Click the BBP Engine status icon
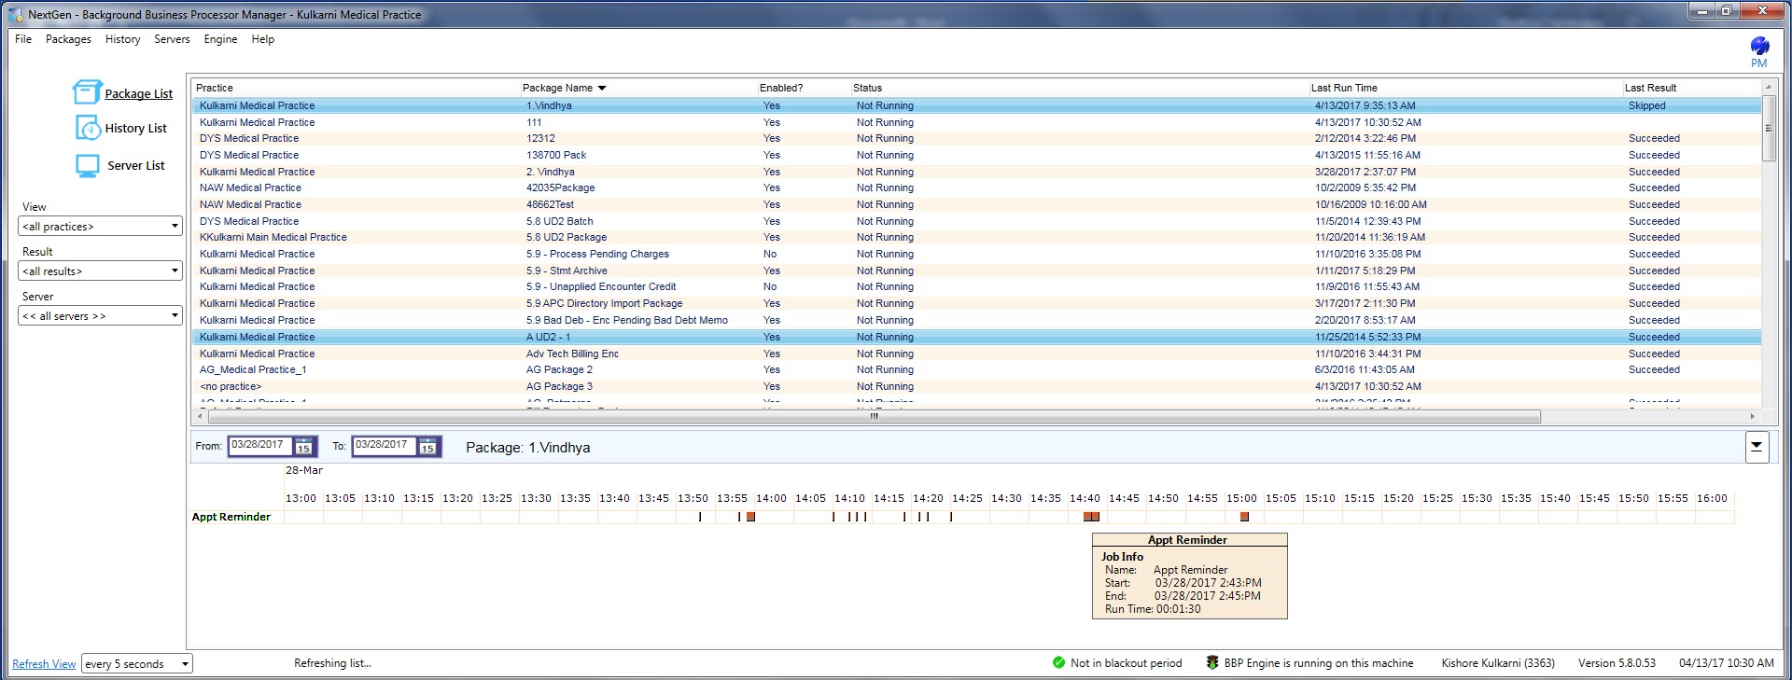Image resolution: width=1792 pixels, height=680 pixels. pos(1212,662)
